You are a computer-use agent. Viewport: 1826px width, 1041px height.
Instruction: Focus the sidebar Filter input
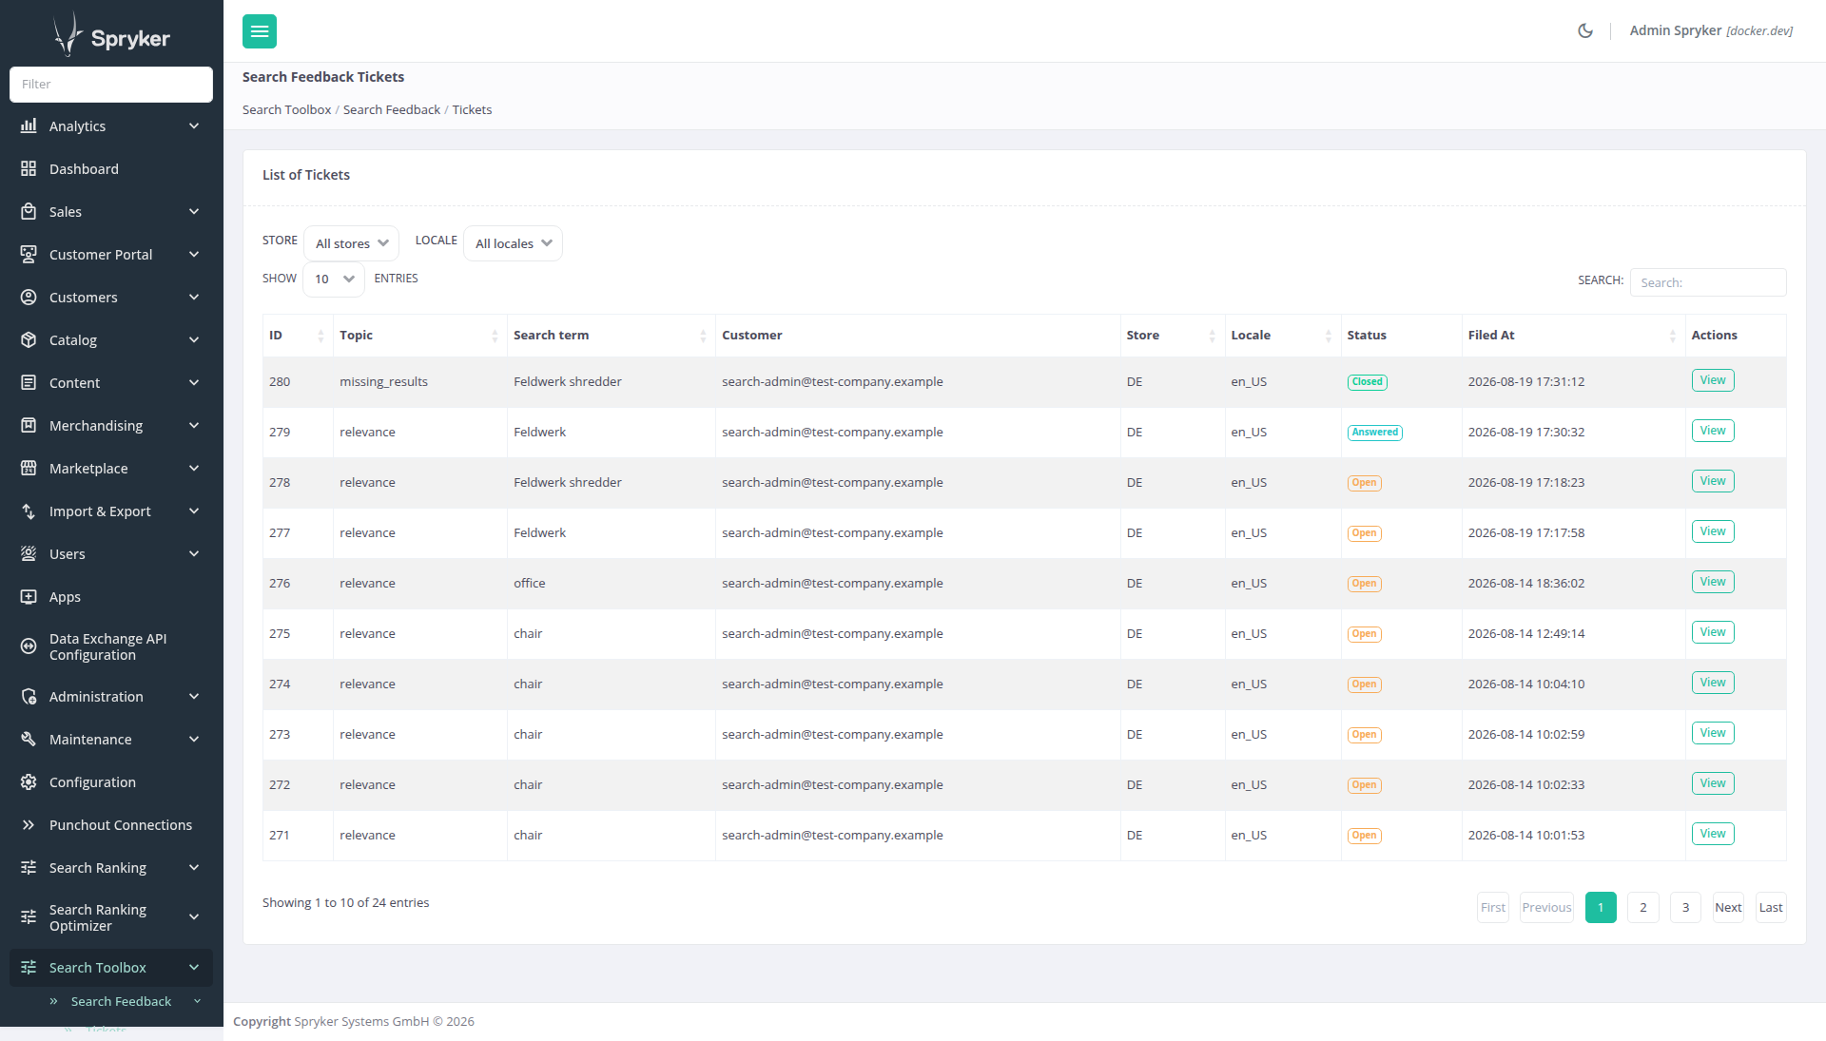[111, 84]
